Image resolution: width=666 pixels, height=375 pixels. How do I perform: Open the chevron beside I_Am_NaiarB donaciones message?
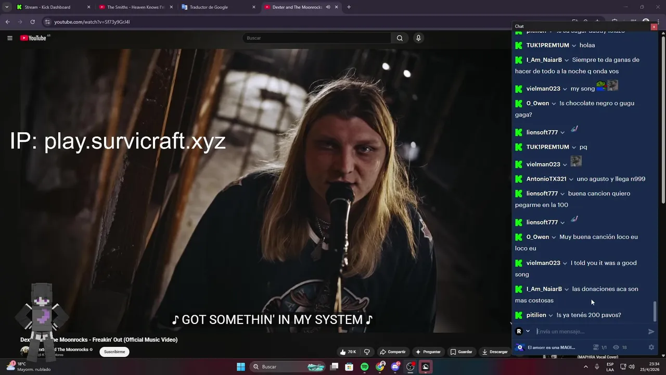point(566,289)
